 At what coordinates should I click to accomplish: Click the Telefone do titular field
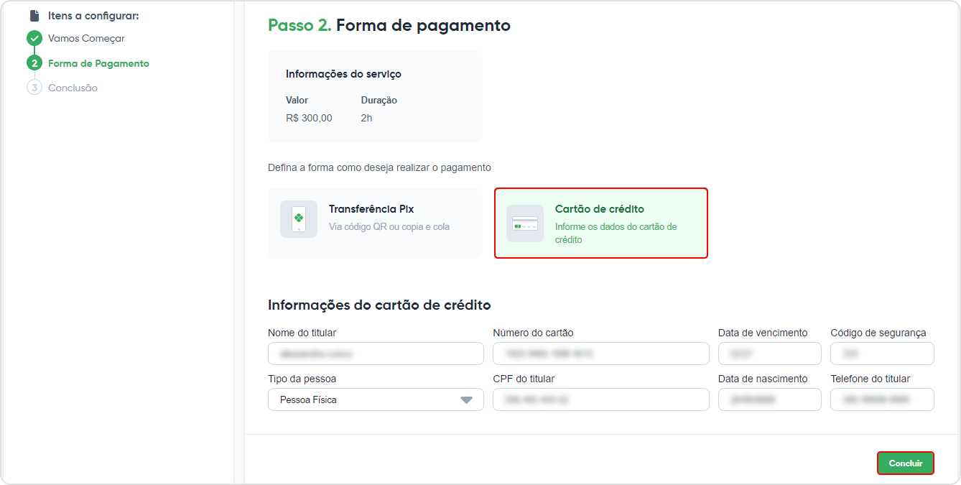(x=882, y=399)
